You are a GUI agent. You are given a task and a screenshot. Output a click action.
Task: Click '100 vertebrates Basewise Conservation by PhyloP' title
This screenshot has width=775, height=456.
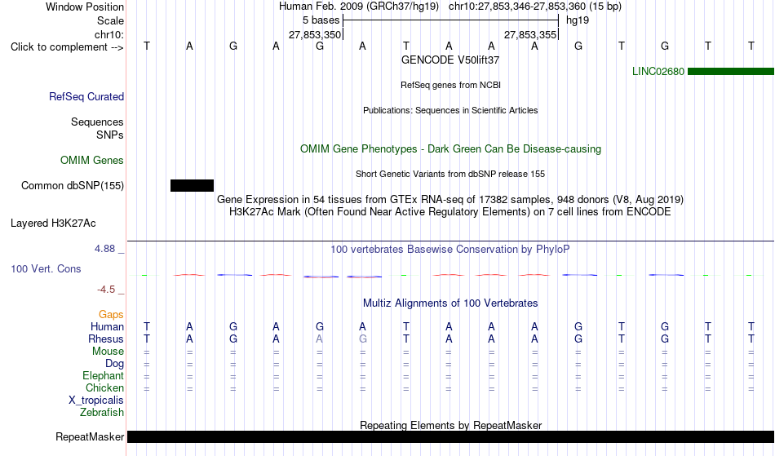(450, 249)
